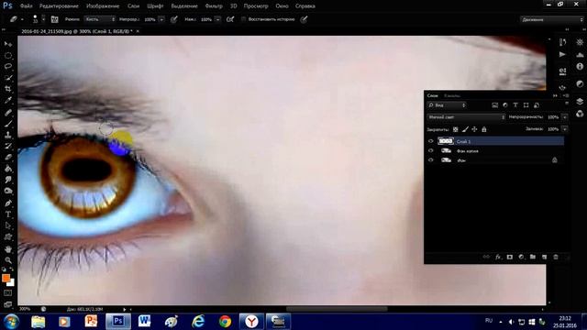Click the foreground orange color swatch
This screenshot has height=330, width=587.
tap(6, 278)
